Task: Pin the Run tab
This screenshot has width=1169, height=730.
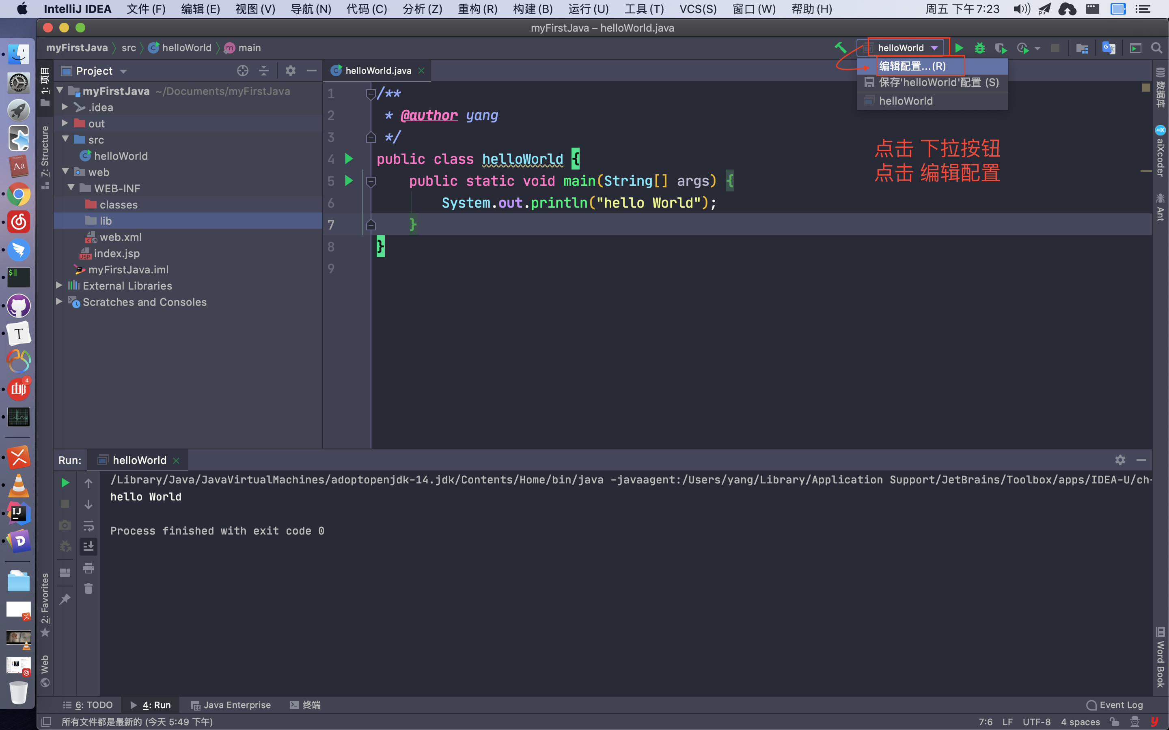Action: 65,599
